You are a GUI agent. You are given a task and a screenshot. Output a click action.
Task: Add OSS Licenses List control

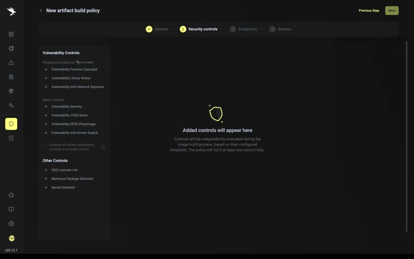tap(46, 170)
